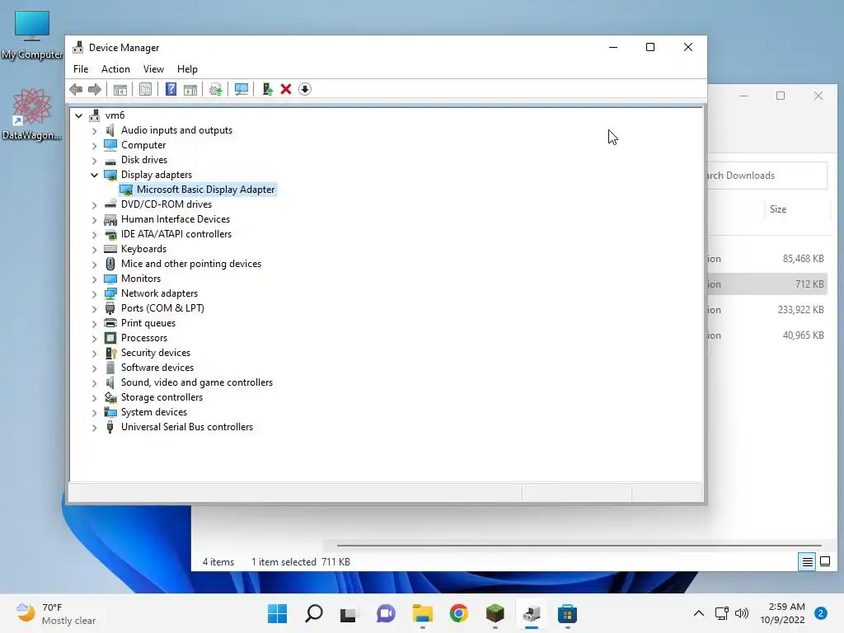This screenshot has height=633, width=844.
Task: Expand the Monitors node
Action: coord(94,279)
